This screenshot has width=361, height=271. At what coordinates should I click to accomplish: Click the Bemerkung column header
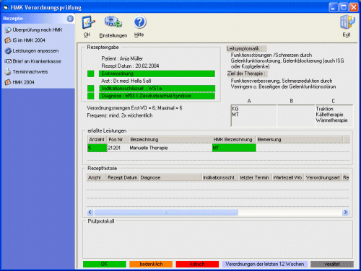pyautogui.click(x=299, y=139)
